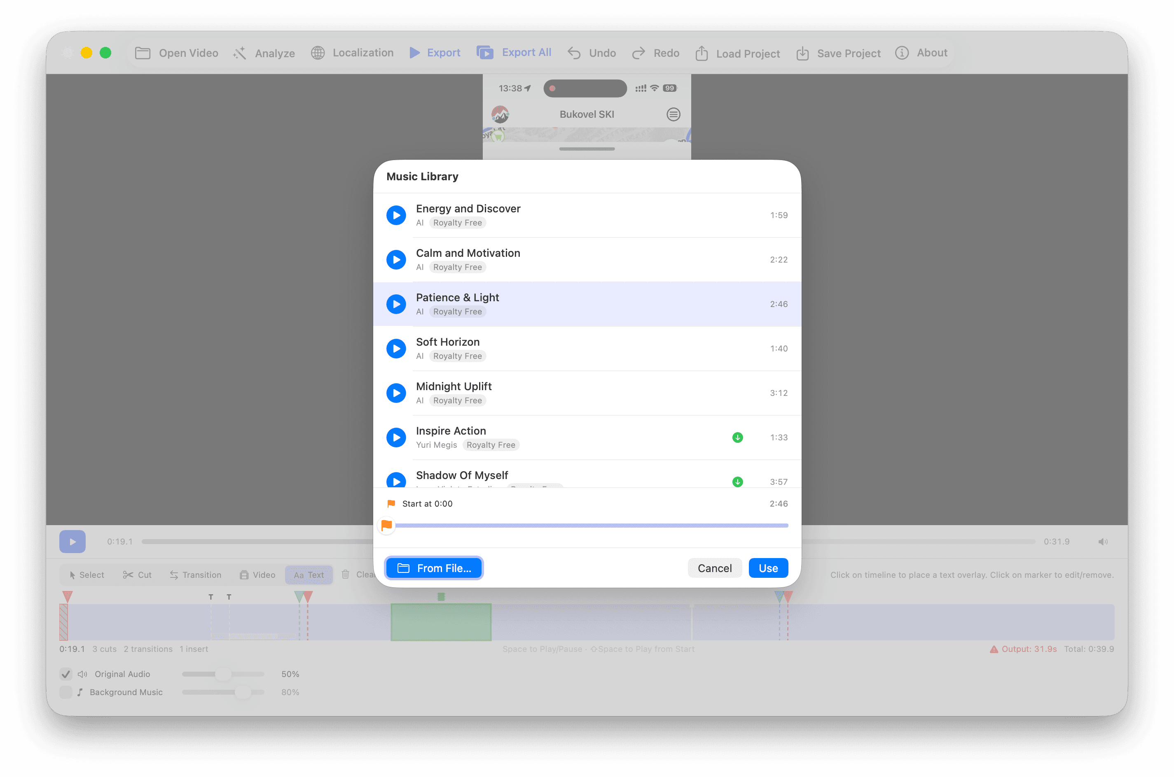This screenshot has width=1174, height=777.
Task: Select the Energy and Discover track title
Action: tap(468, 209)
